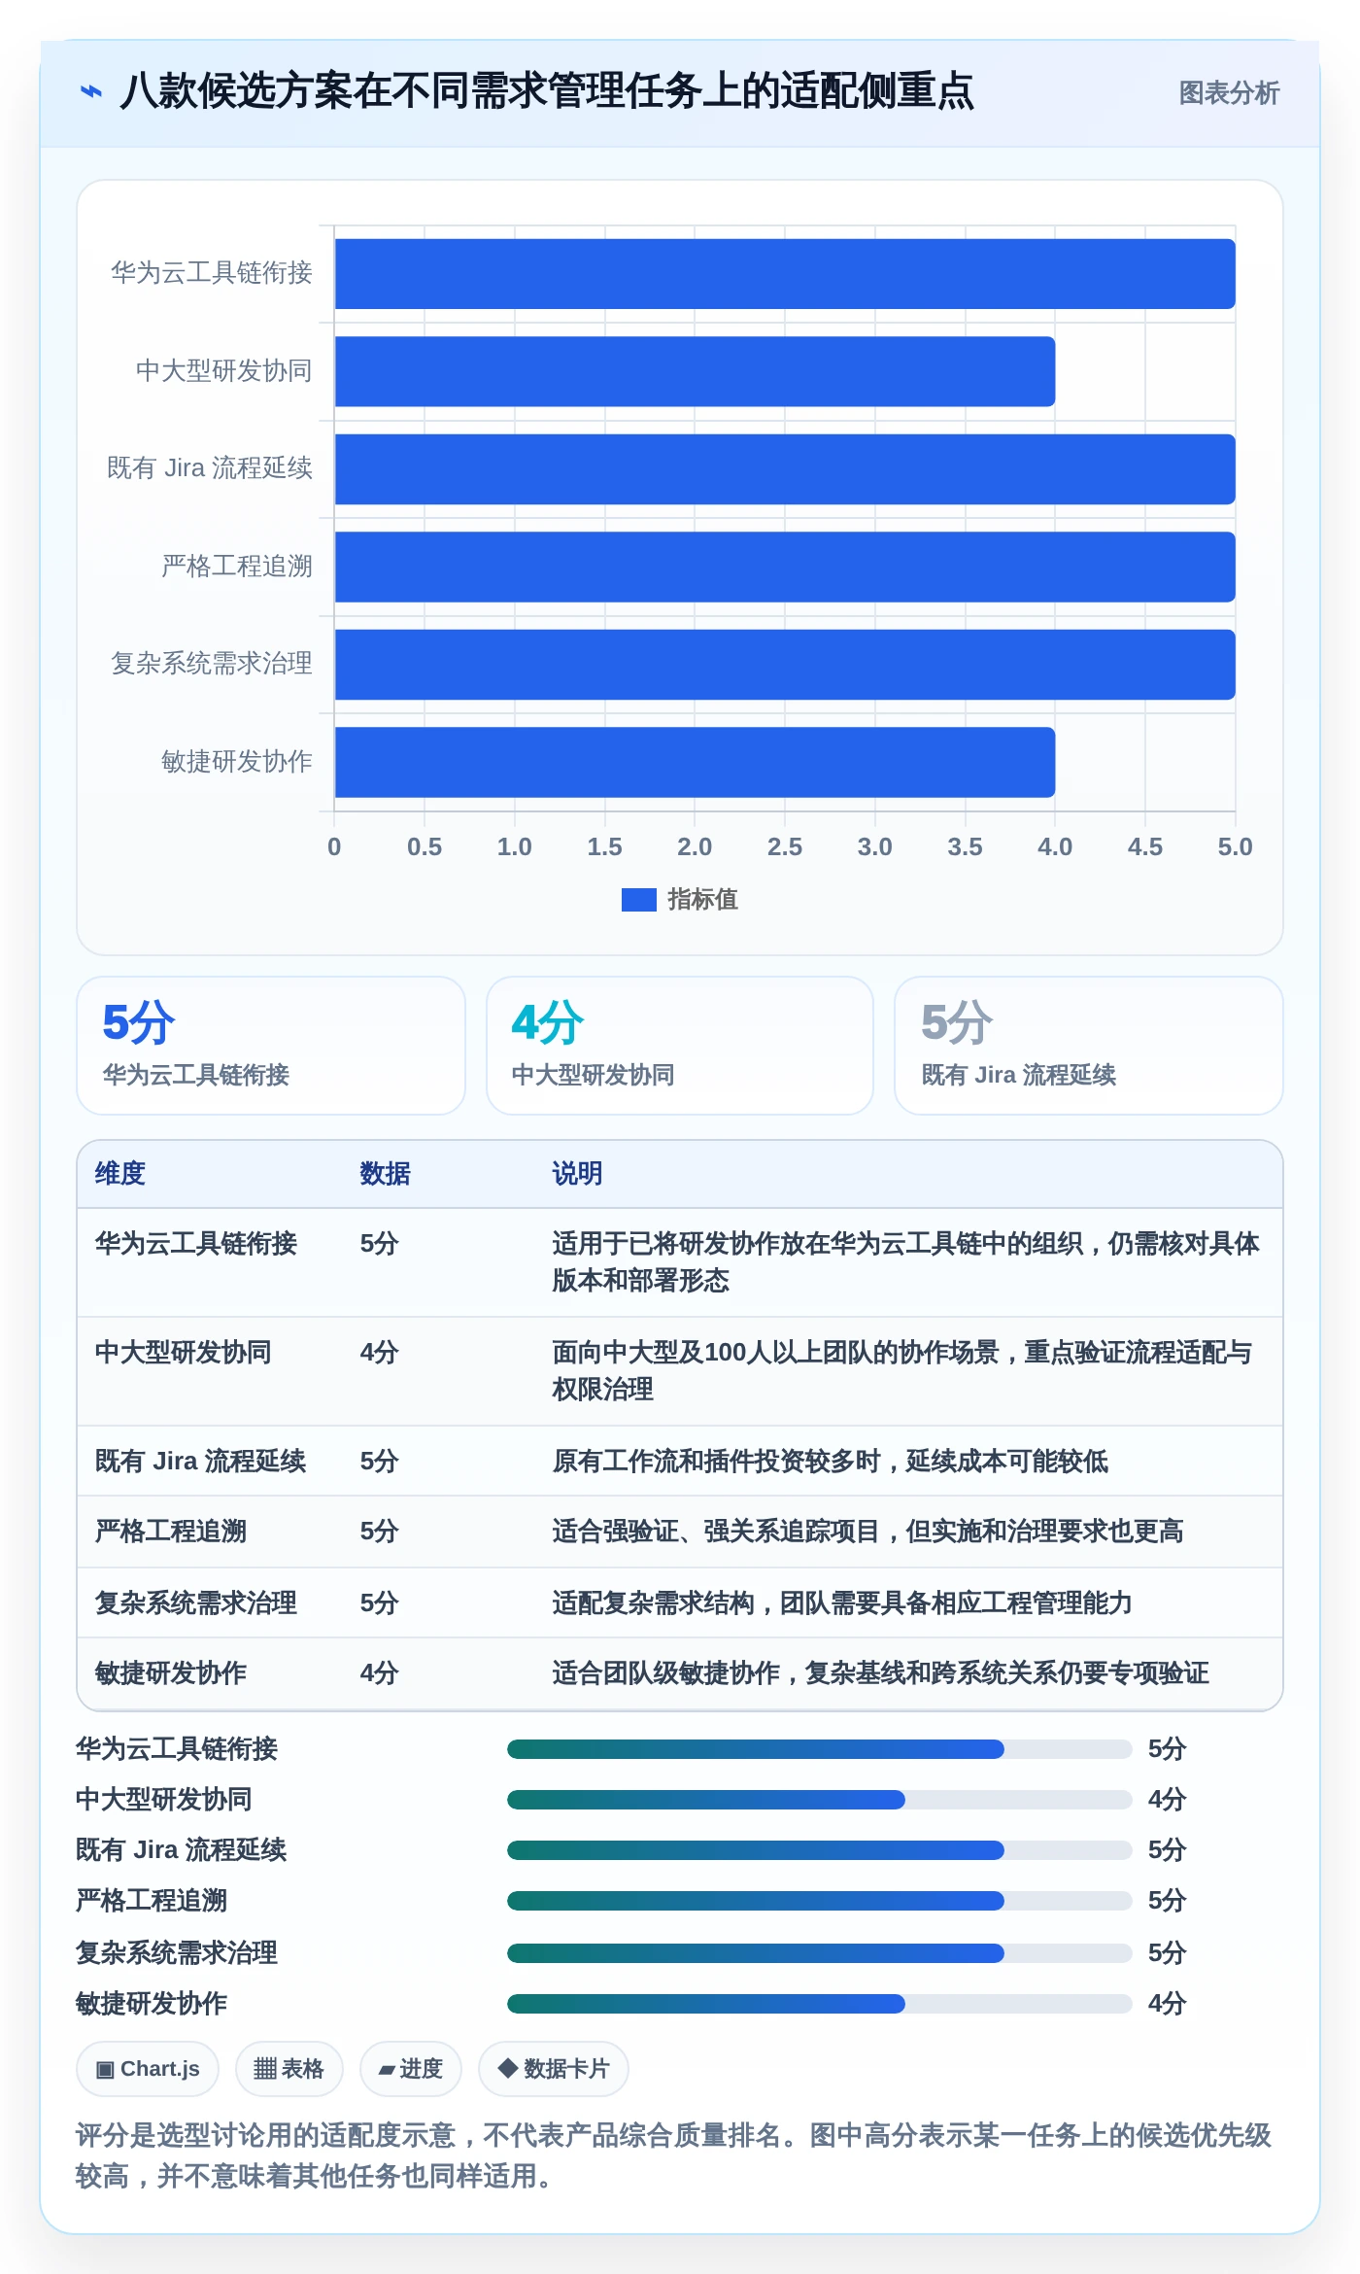
Task: Click the 4分 cell in 敏捷研发协作 table row
Action: [x=380, y=1673]
